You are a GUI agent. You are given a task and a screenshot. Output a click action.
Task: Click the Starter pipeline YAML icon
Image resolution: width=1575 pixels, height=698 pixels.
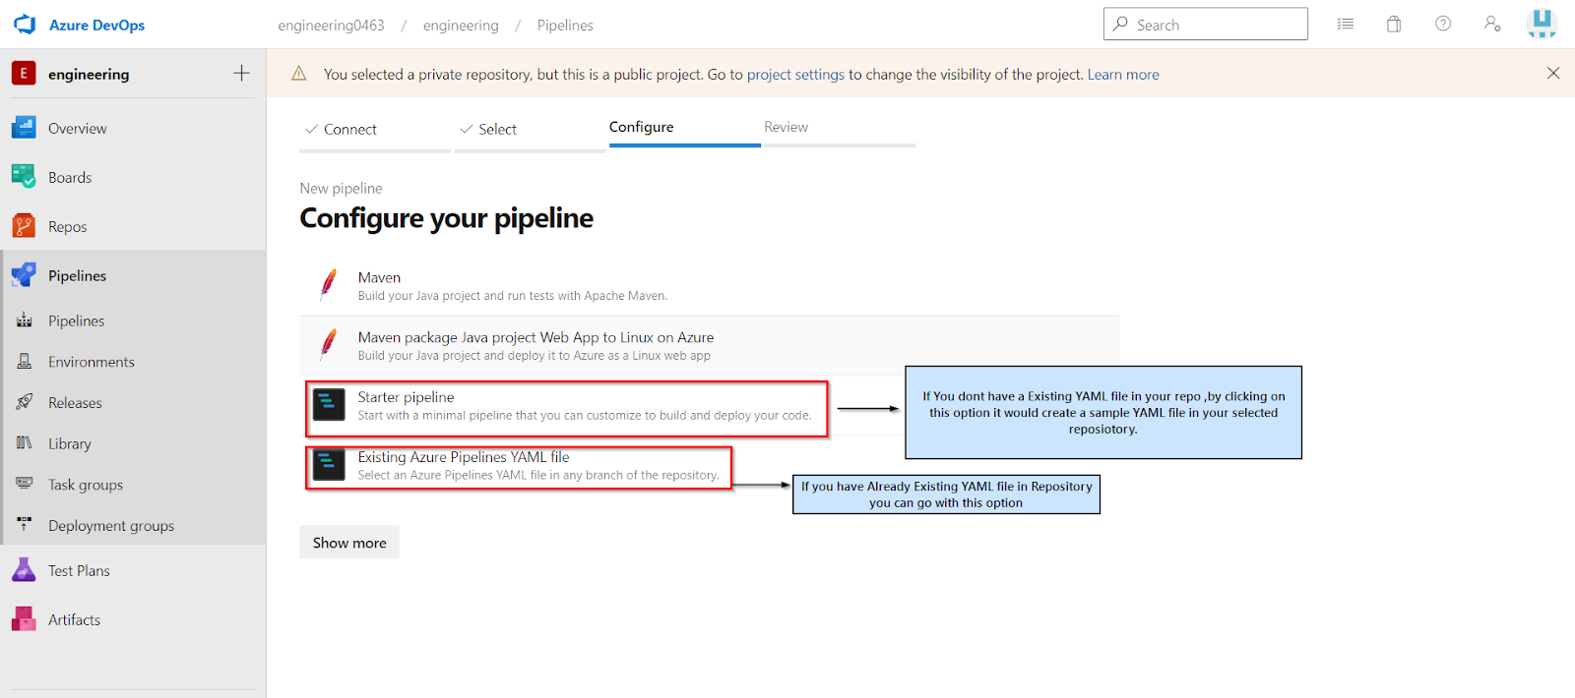[x=329, y=405]
